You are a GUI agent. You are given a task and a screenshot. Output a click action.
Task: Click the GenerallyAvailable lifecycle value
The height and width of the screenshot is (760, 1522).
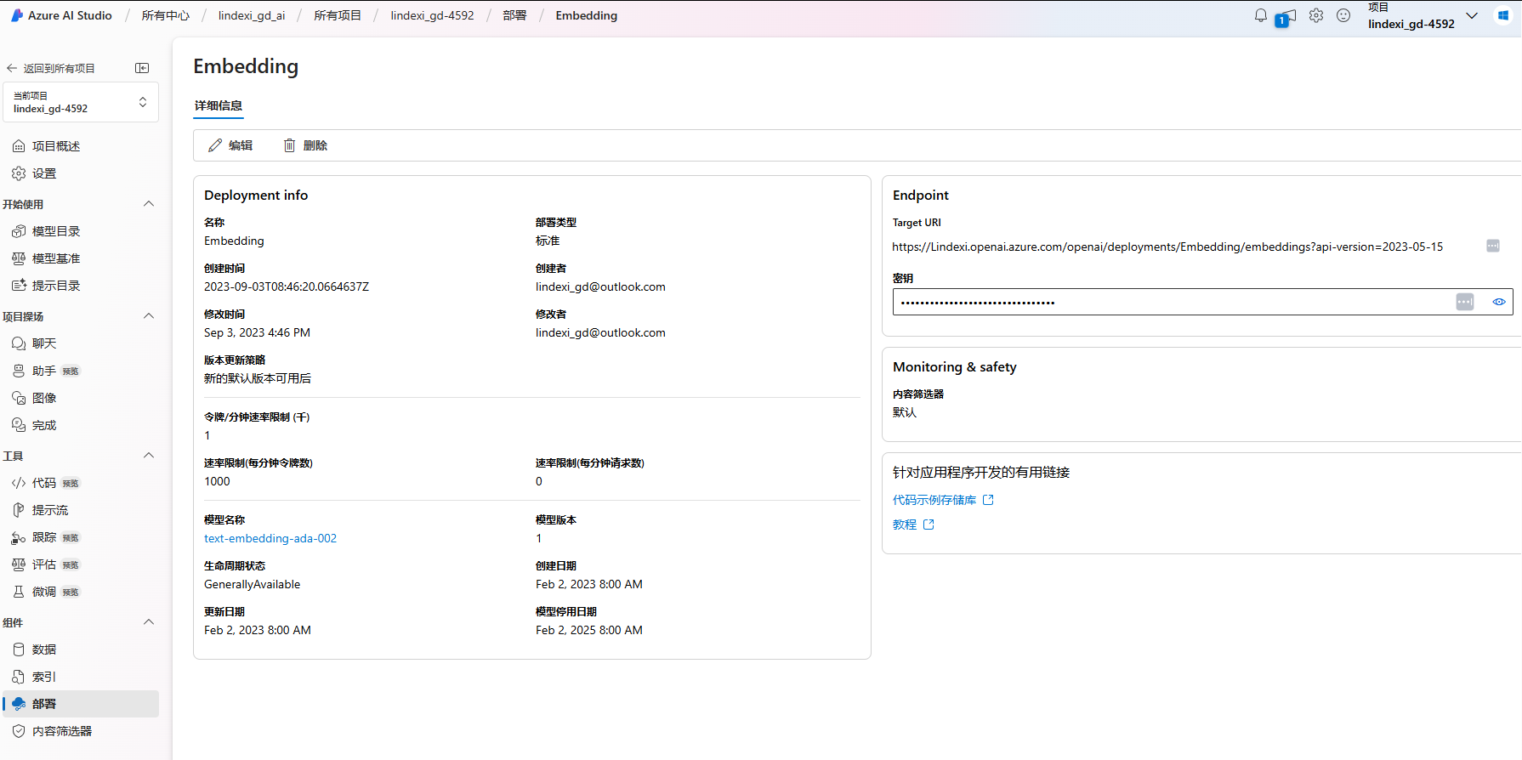pos(252,584)
